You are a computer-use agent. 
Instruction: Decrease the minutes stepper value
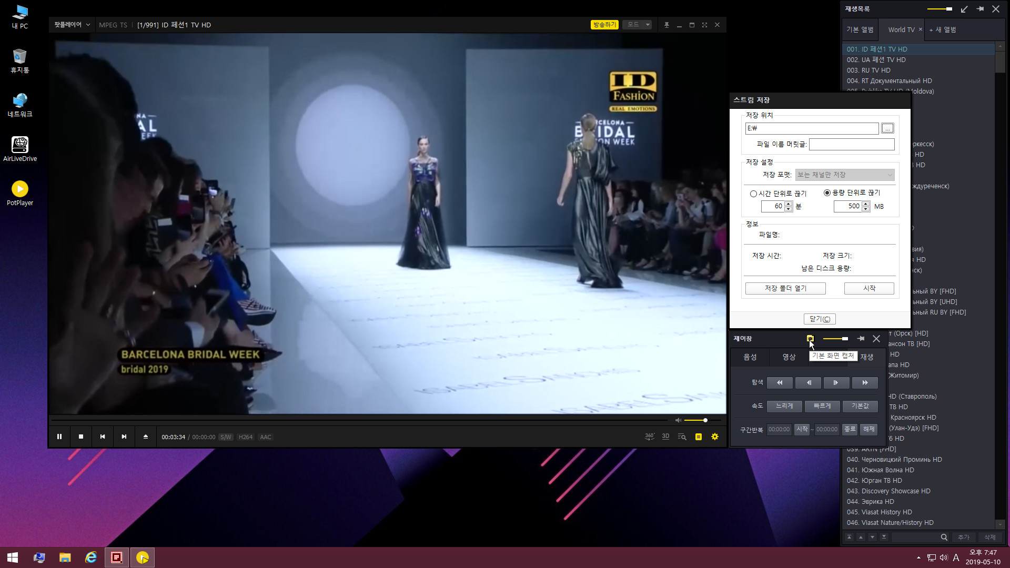[x=788, y=209]
